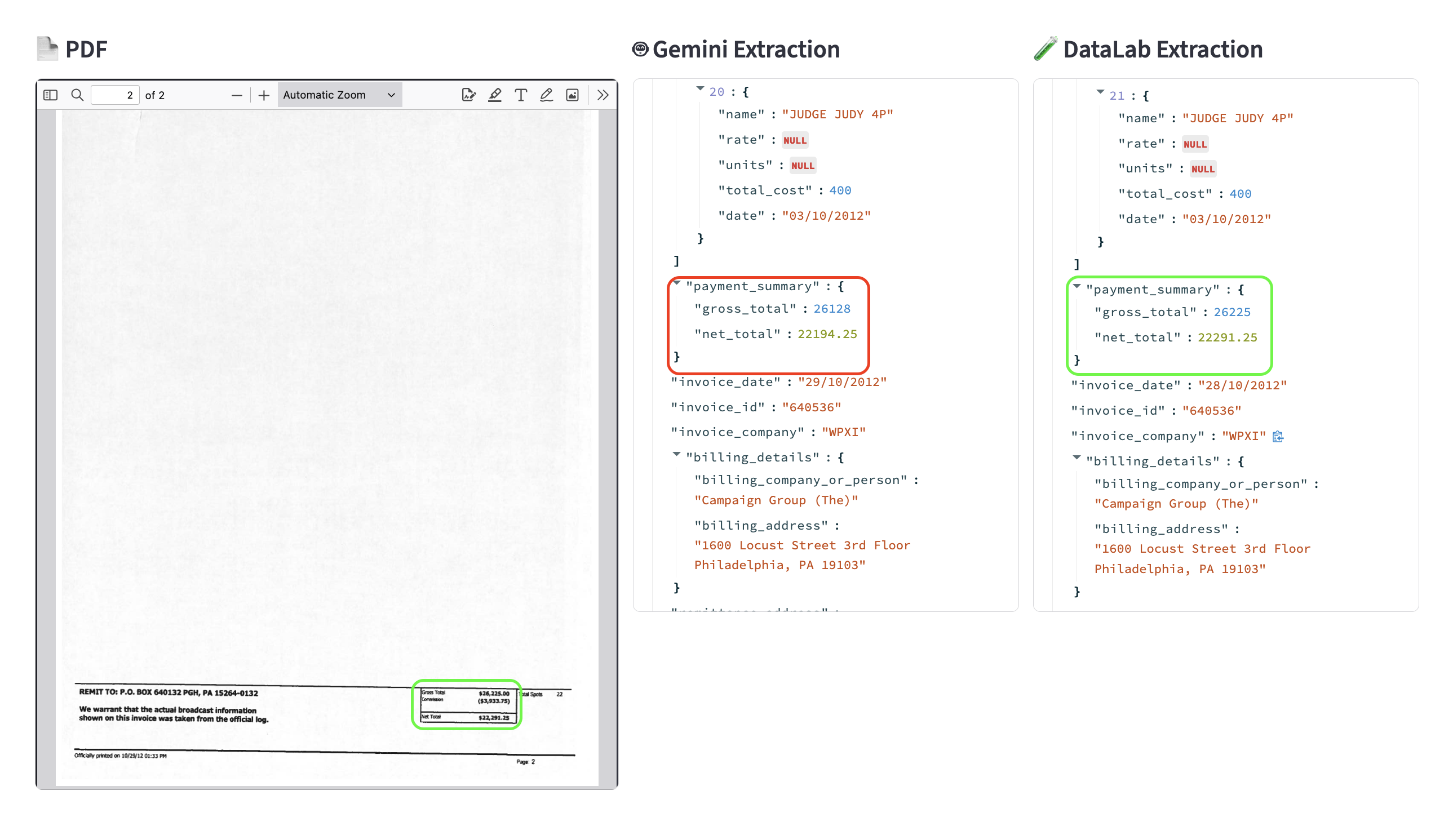The width and height of the screenshot is (1453, 826).
Task: Collapse DataLab payment_summary node
Action: pos(1077,286)
